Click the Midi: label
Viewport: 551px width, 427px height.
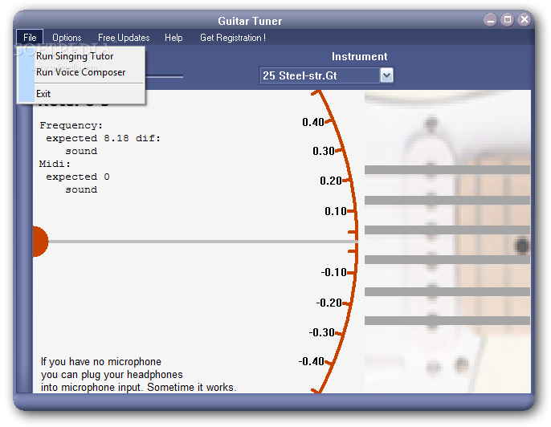click(55, 164)
